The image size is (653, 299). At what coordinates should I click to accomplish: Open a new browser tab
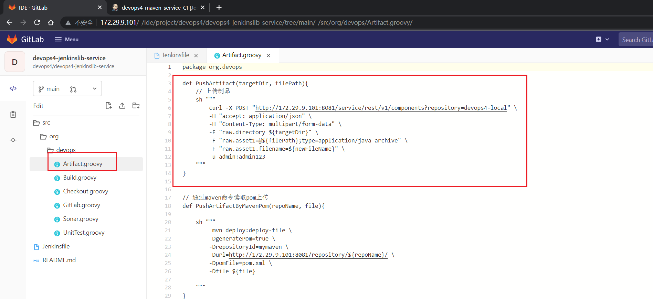(x=219, y=7)
